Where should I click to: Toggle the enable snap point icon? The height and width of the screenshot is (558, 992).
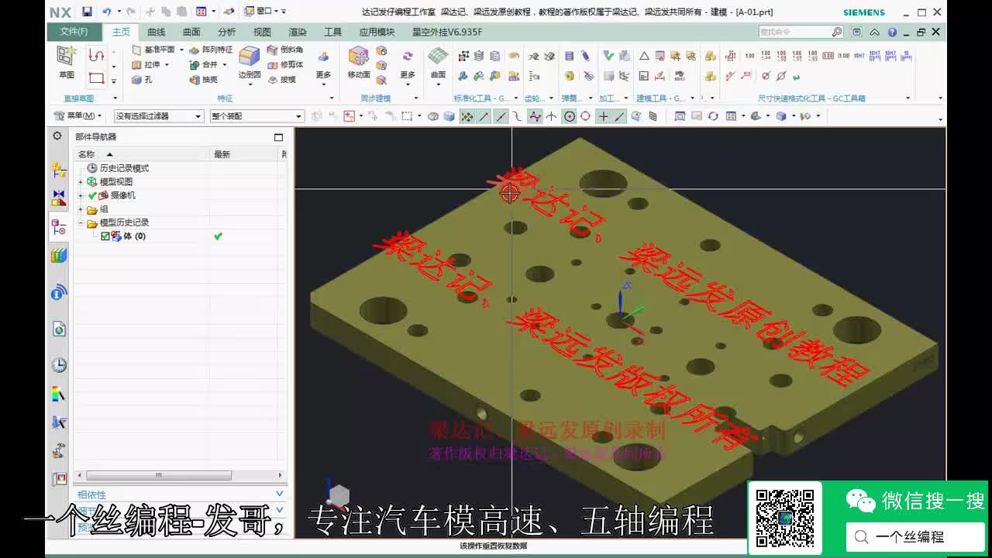[467, 116]
